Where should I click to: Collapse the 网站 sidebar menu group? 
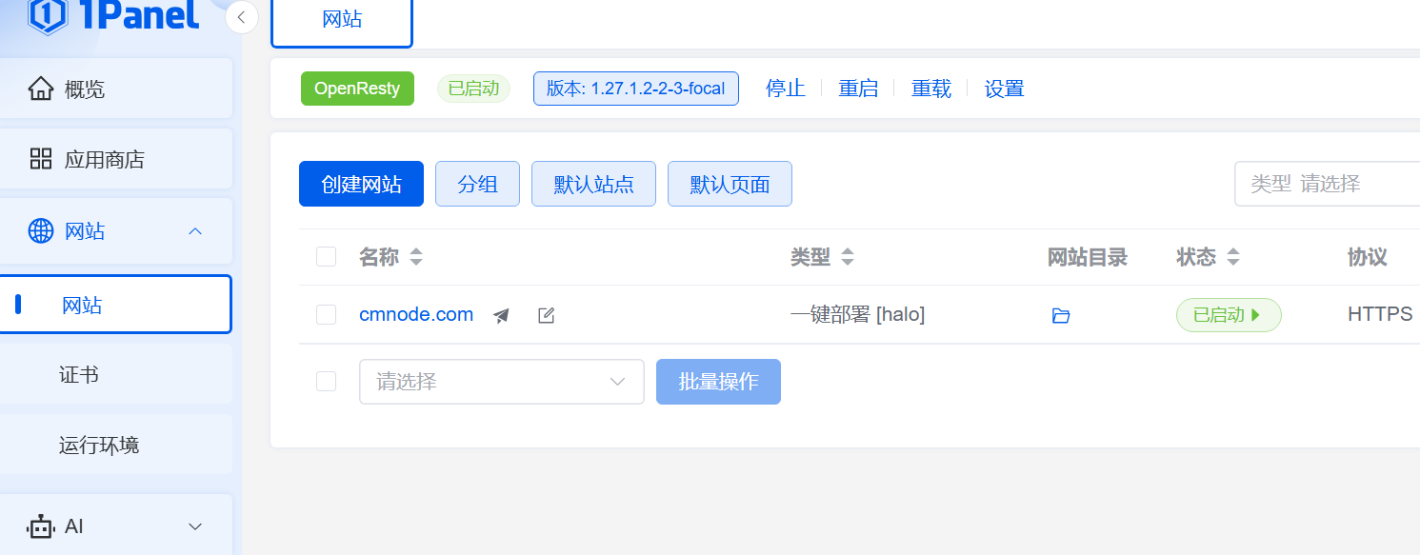click(195, 231)
